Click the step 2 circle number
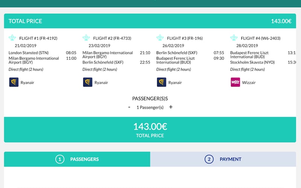 (209, 159)
